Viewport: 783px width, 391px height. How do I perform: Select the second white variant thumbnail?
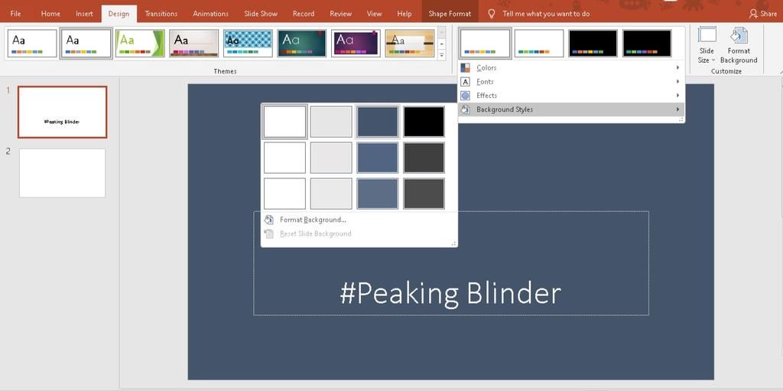click(x=539, y=43)
